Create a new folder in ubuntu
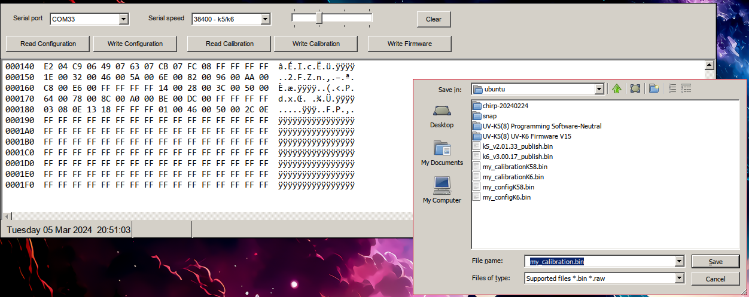The width and height of the screenshot is (749, 297). (654, 89)
